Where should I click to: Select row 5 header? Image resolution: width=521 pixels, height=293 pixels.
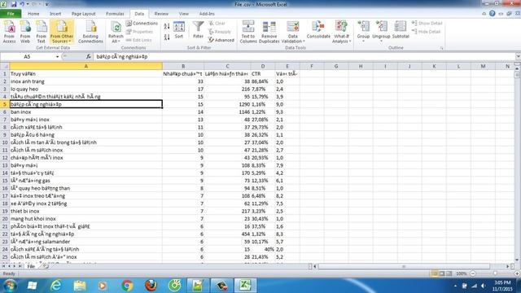pyautogui.click(x=5, y=104)
